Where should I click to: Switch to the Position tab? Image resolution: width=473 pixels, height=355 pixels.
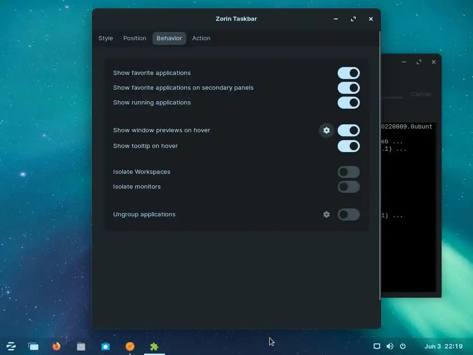134,38
